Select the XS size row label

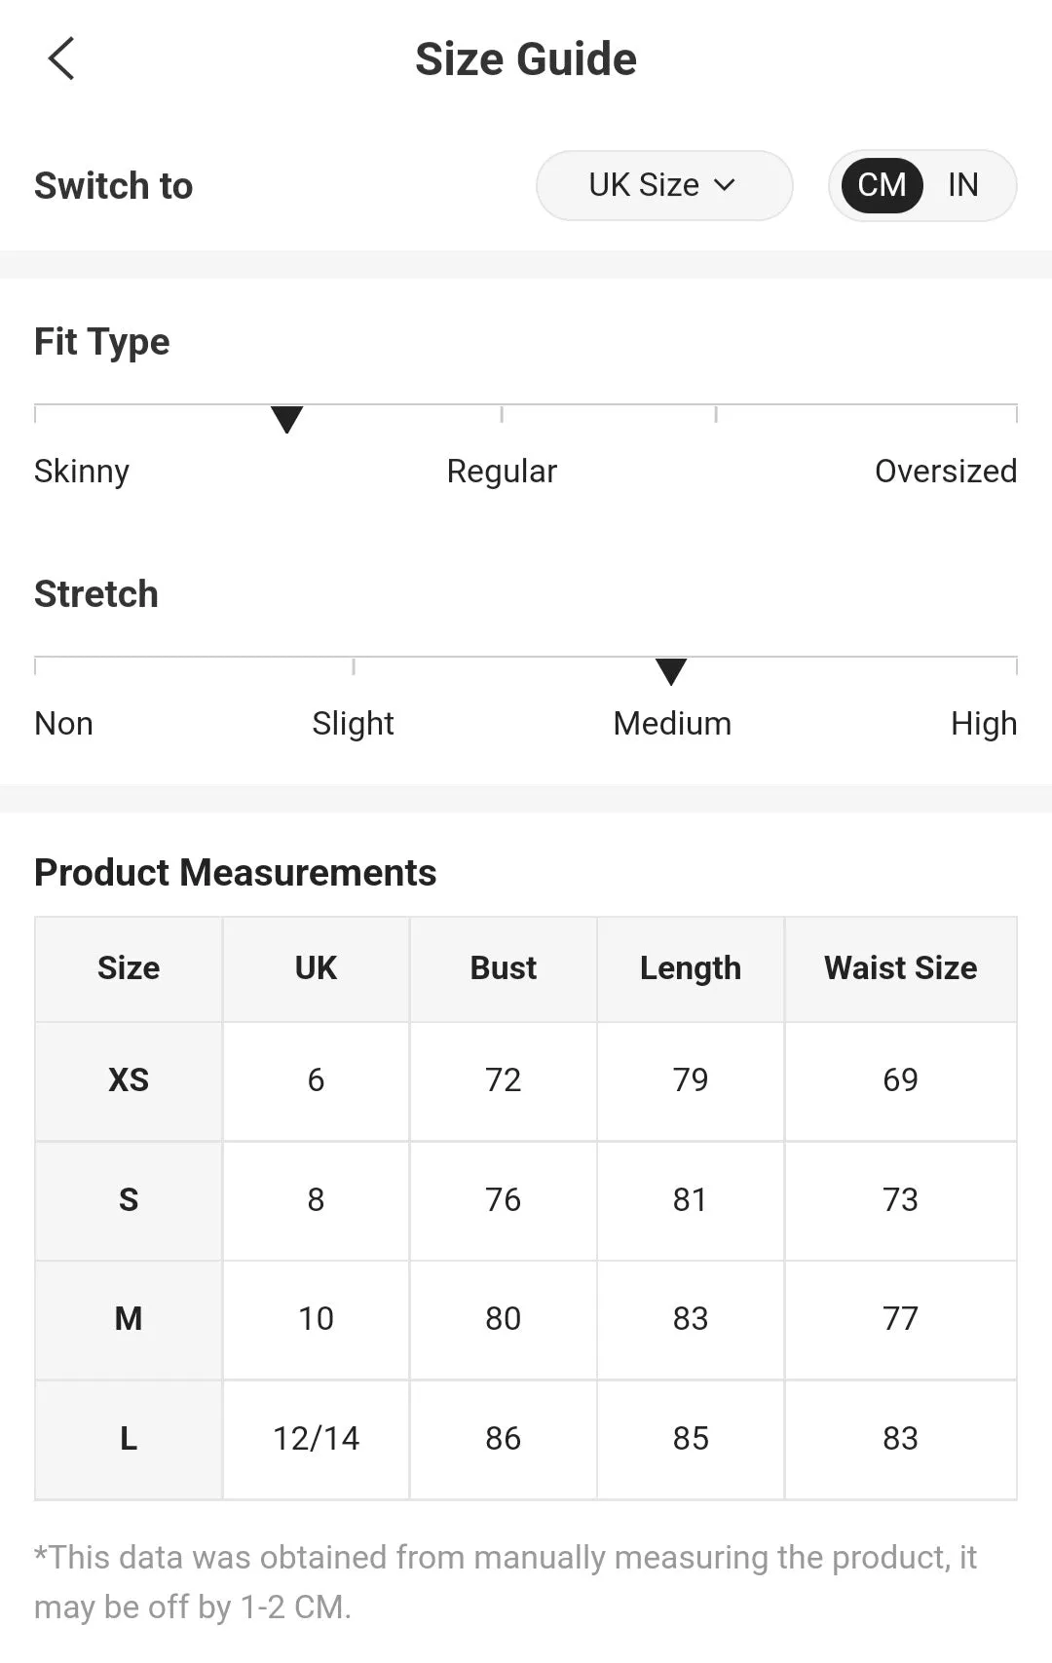click(x=129, y=1080)
